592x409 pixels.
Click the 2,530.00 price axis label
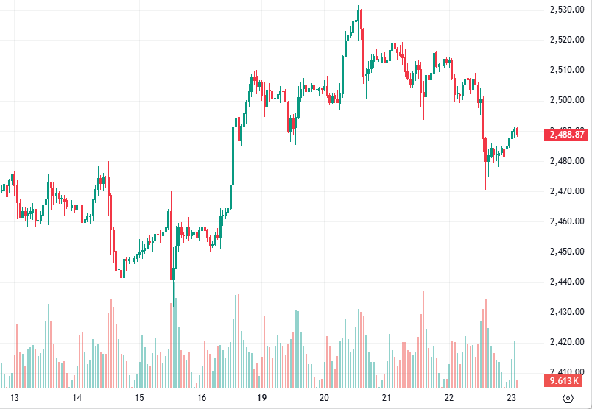[567, 10]
